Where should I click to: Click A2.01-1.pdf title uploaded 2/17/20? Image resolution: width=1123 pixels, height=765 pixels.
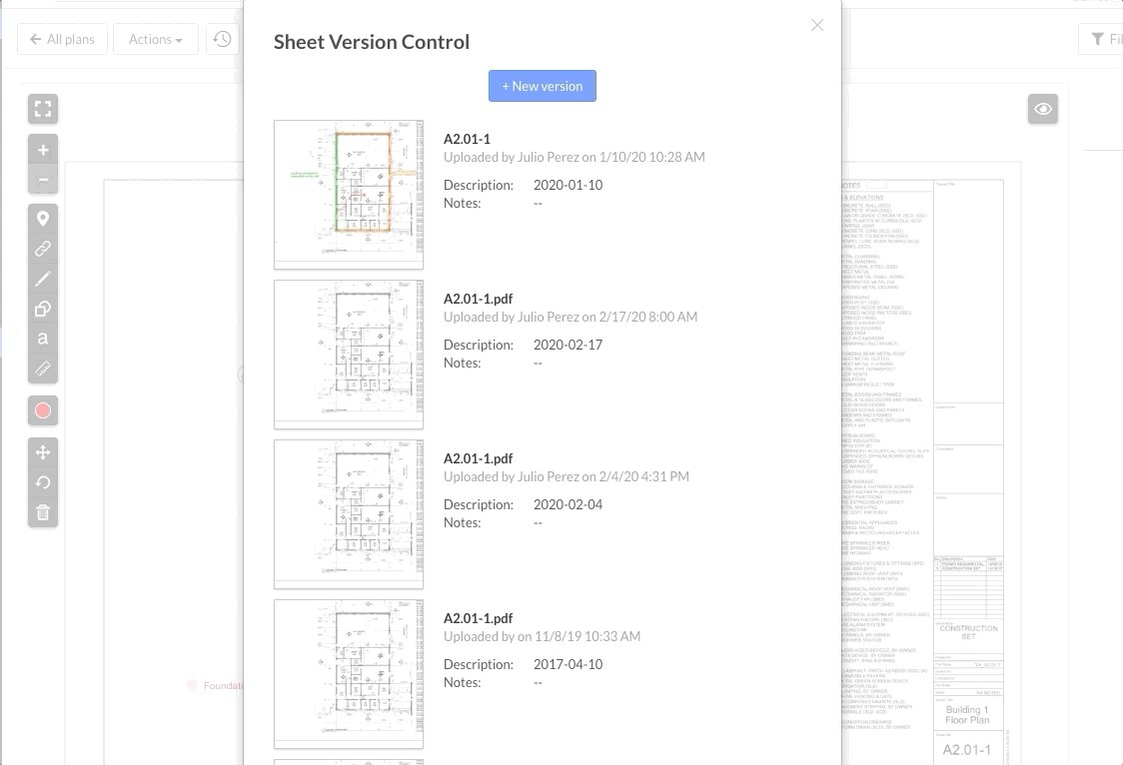point(479,299)
